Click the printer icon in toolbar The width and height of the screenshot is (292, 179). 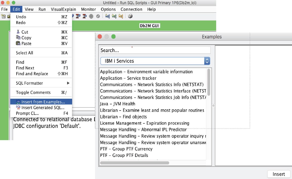(130, 16)
